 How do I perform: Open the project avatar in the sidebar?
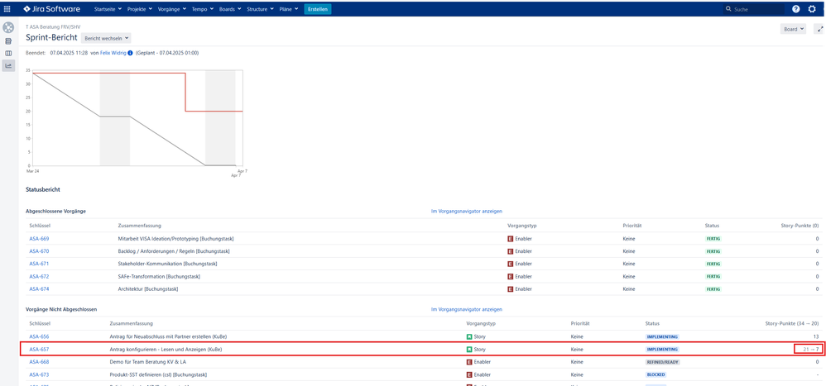coord(8,26)
